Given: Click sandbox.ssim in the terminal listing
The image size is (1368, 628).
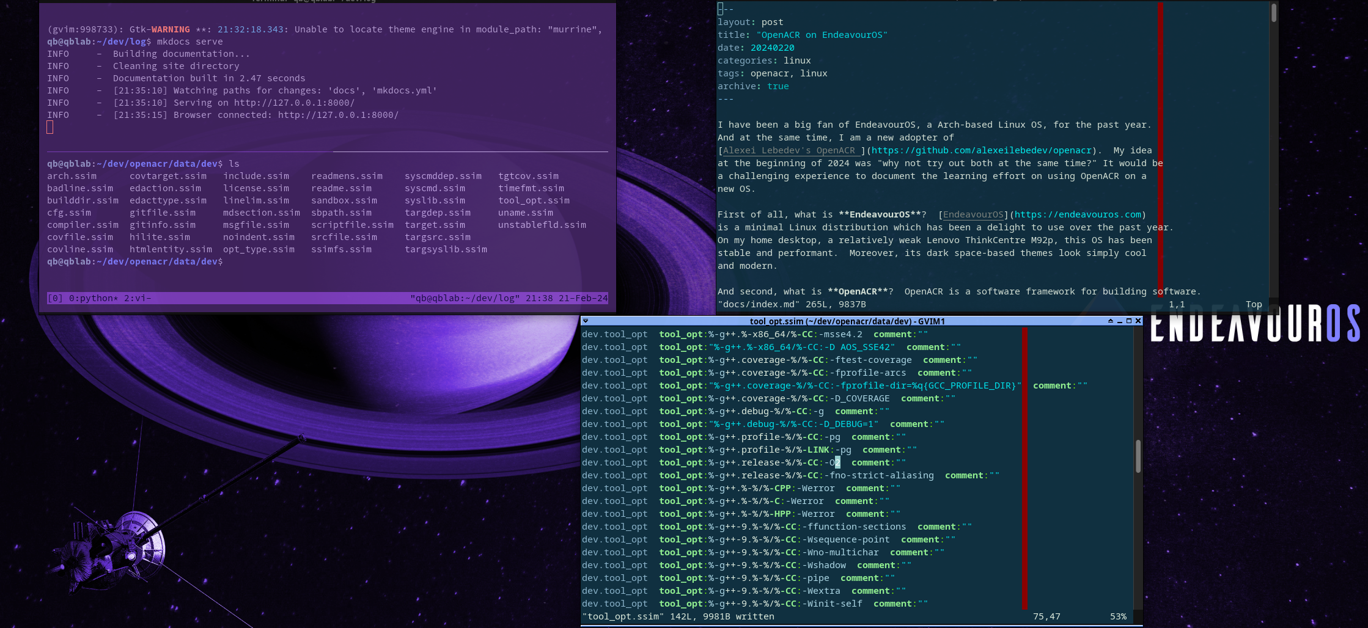Looking at the screenshot, I should click(344, 200).
